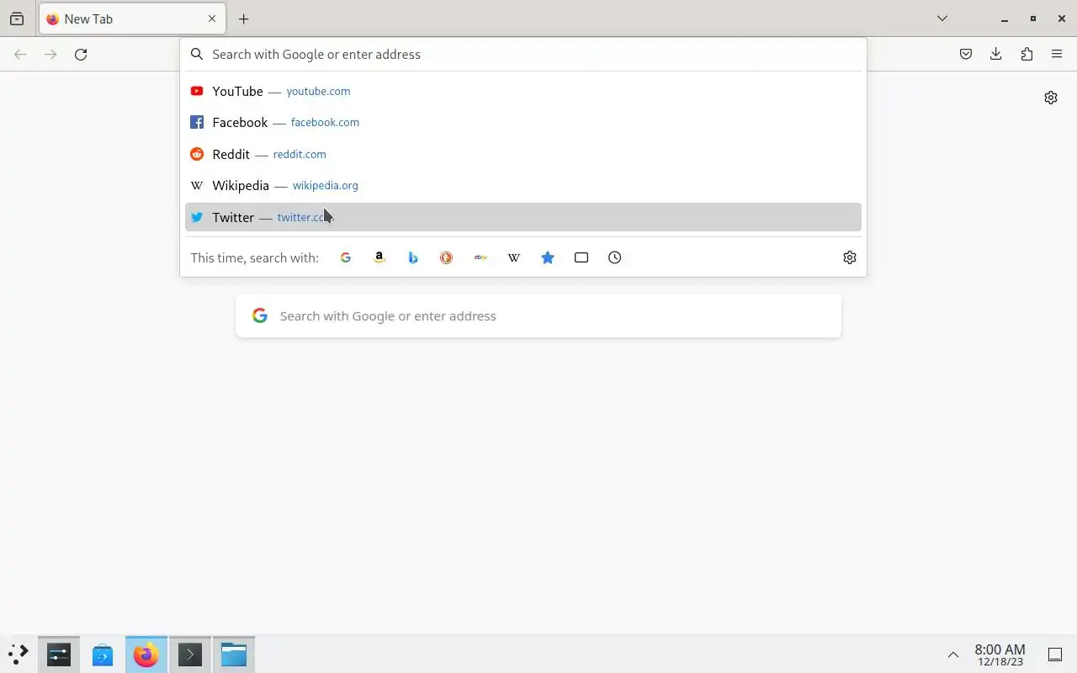The width and height of the screenshot is (1077, 673).
Task: Open the application launcher in the taskbar
Action: [x=19, y=654]
